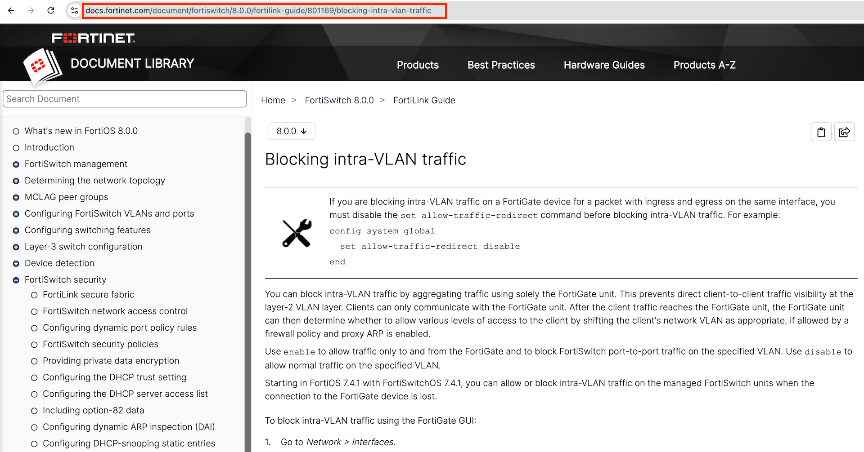This screenshot has width=864, height=452.
Task: Open site information icon beside the URL
Action: tap(74, 10)
